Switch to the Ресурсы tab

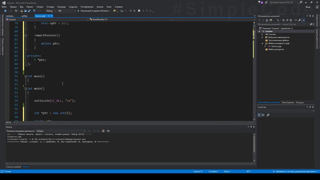[x=300, y=102]
